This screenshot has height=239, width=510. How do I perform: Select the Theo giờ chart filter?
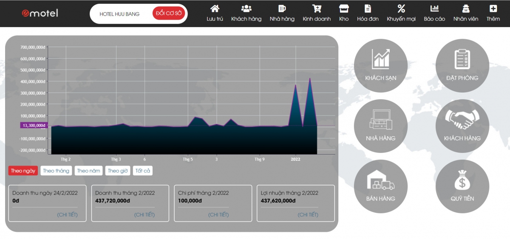point(118,171)
